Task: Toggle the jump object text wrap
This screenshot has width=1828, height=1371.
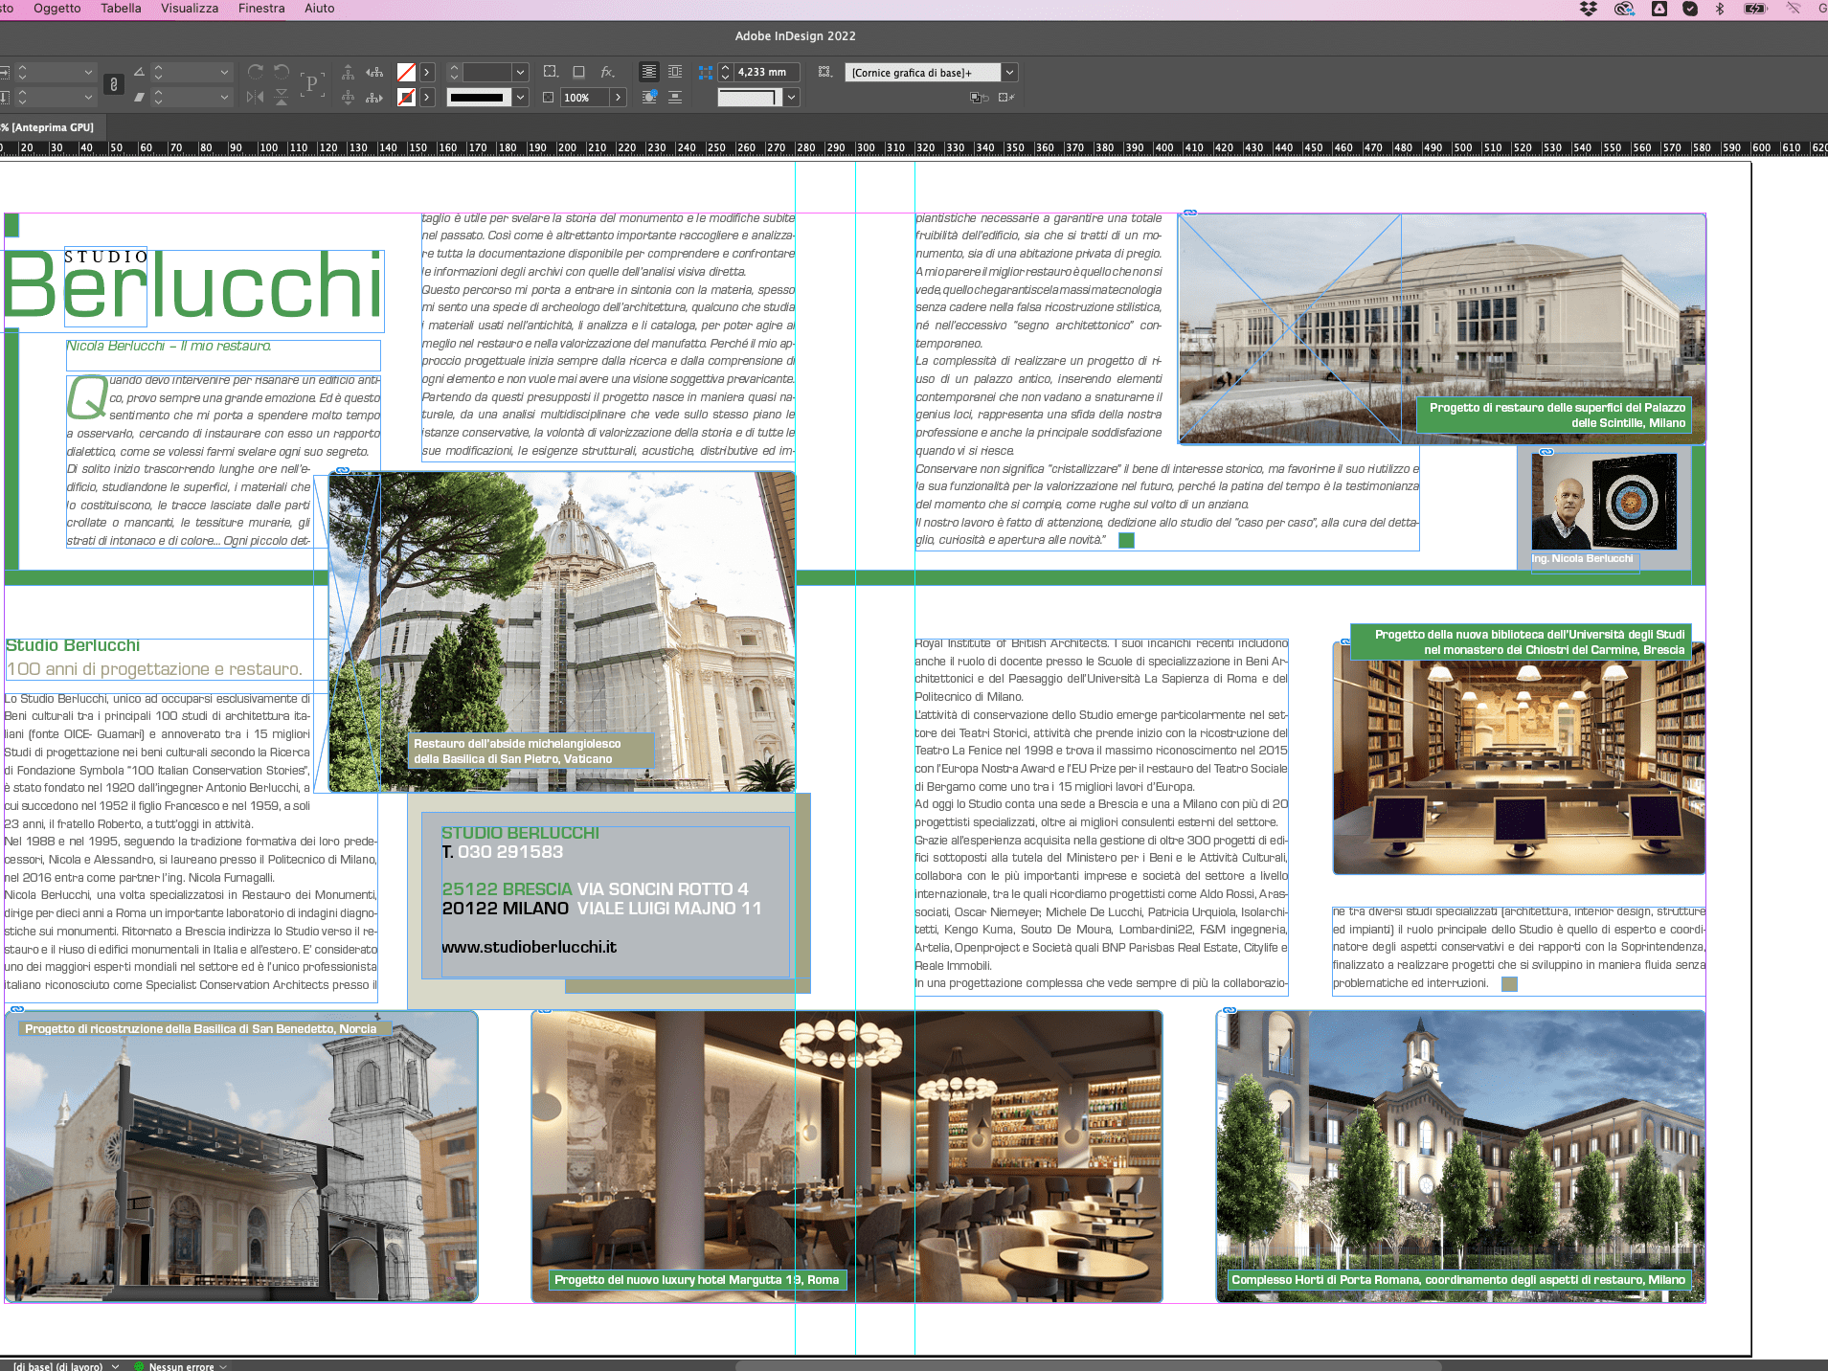Action: [675, 97]
